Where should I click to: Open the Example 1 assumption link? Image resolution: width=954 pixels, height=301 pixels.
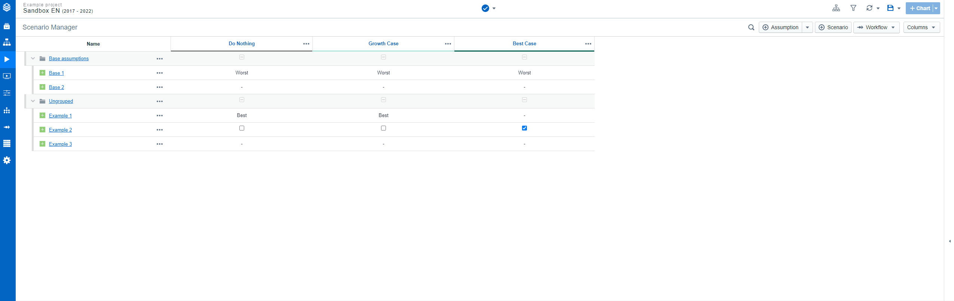[60, 116]
